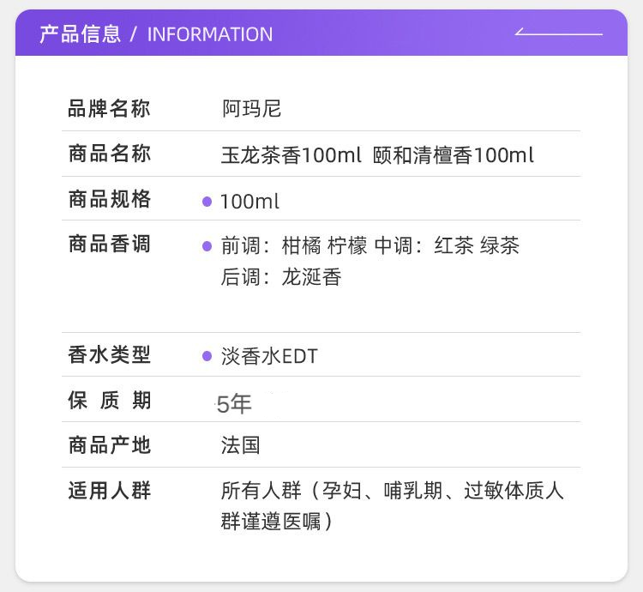Click the 保质期 label
643x592 pixels.
[109, 400]
